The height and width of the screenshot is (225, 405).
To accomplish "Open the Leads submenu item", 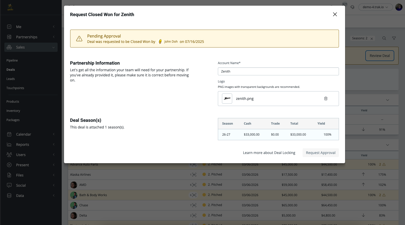I will pyautogui.click(x=10, y=79).
